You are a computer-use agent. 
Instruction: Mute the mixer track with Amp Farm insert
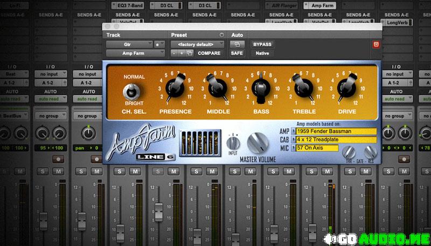pos(328,172)
